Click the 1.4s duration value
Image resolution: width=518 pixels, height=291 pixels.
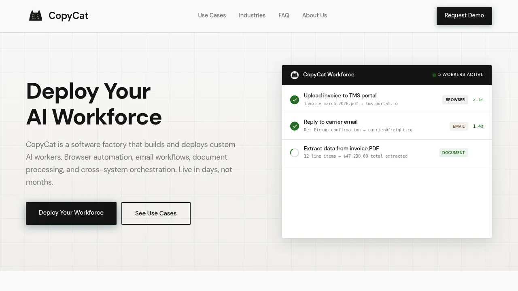(478, 126)
